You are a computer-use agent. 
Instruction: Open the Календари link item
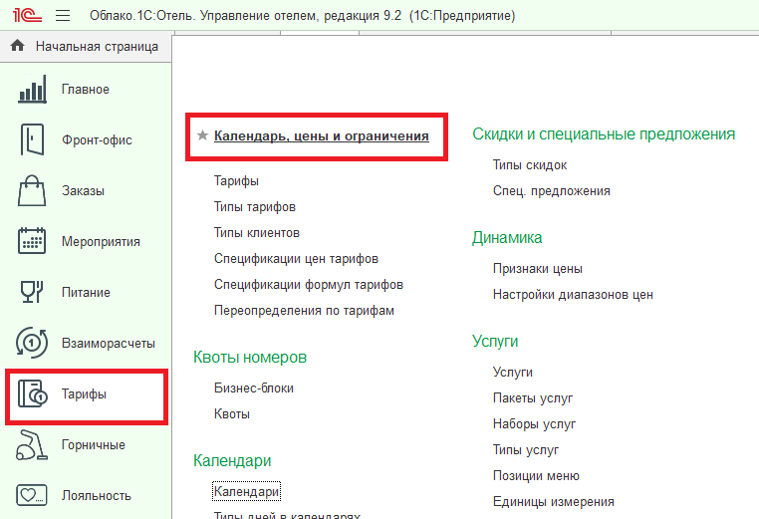(x=246, y=492)
